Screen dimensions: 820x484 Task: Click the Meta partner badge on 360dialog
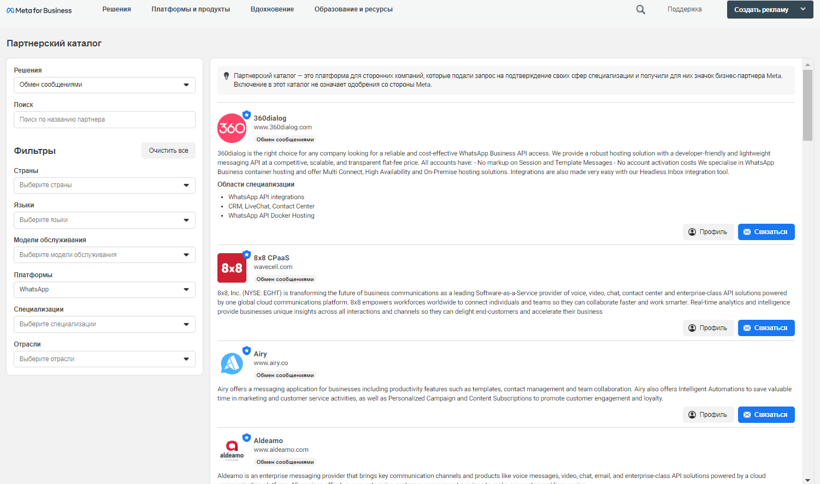click(x=246, y=115)
